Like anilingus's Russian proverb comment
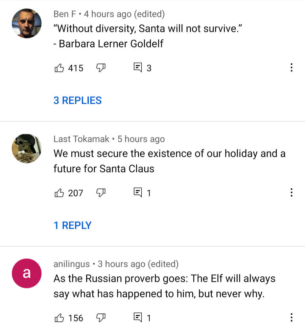Screen dimensions: 305x336 pyautogui.click(x=59, y=318)
